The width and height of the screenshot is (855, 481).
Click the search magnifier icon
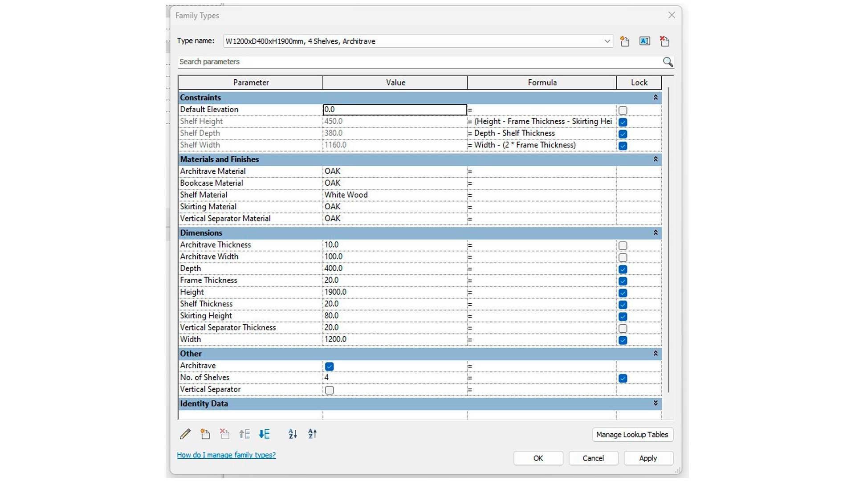point(668,62)
